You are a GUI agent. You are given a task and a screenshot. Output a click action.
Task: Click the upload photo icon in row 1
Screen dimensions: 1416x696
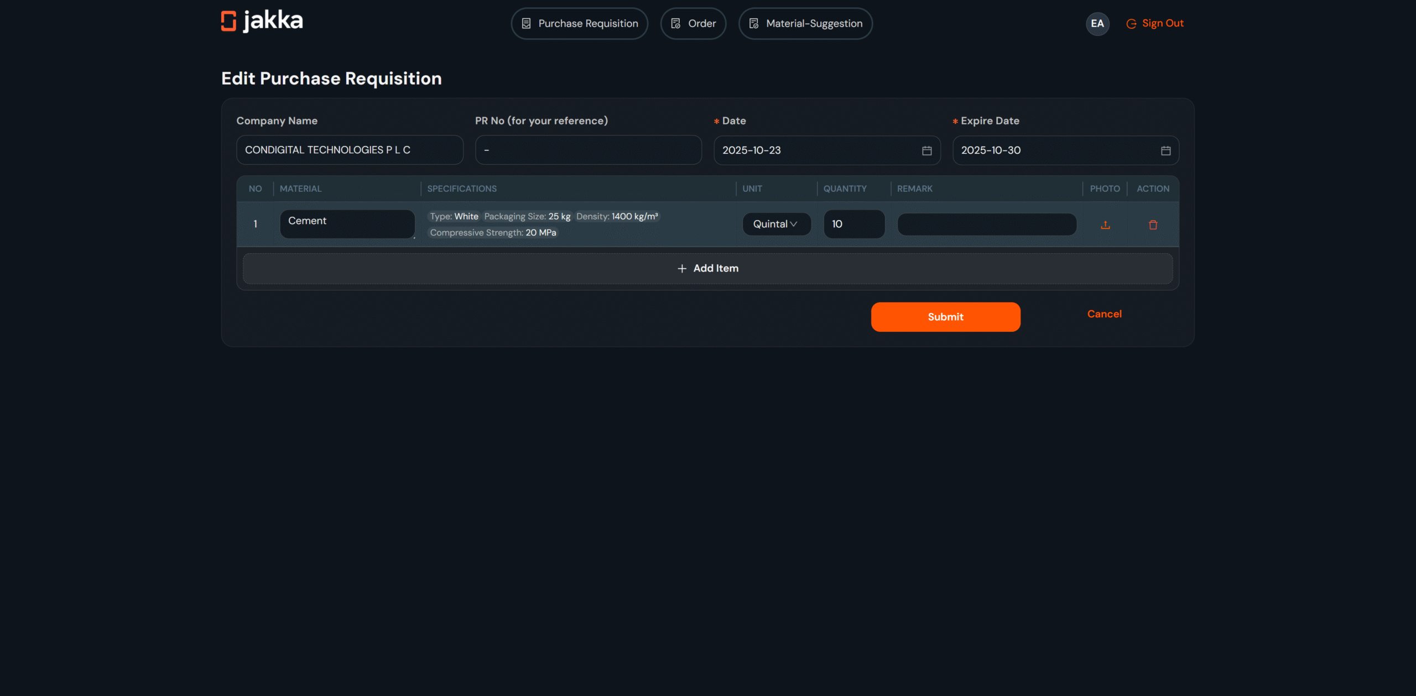(x=1105, y=224)
